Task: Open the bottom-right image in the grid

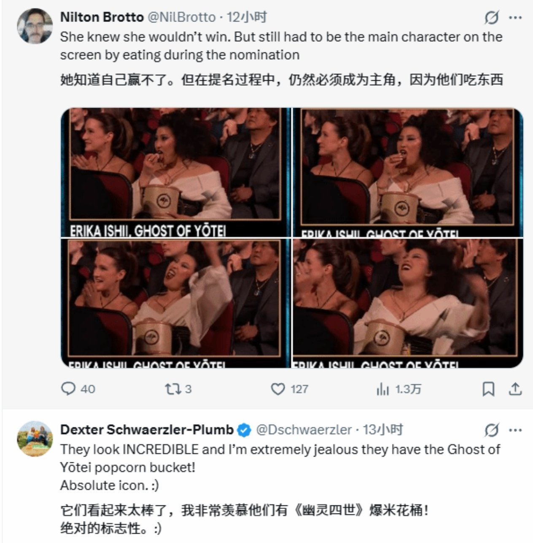Action: 408,303
